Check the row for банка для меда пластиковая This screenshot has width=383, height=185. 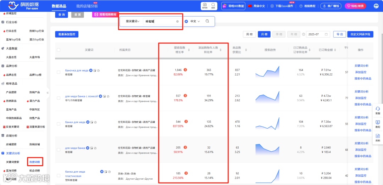pos(59,176)
